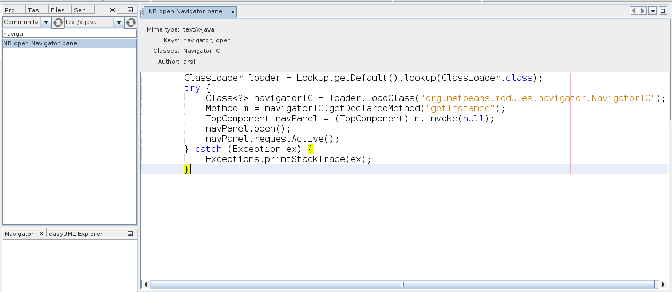Select 'NB open Navigator panel' list item
Viewport: 672px width, 292px height.
[x=70, y=43]
